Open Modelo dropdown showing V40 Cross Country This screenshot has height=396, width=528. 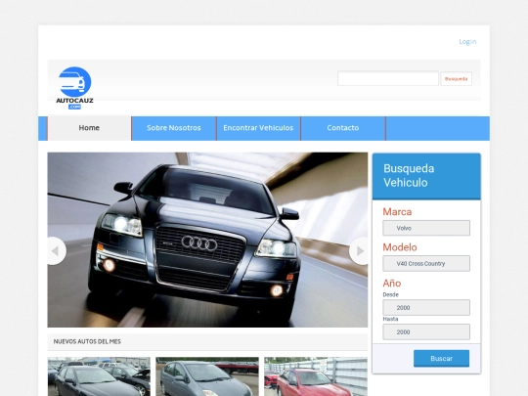(x=426, y=263)
